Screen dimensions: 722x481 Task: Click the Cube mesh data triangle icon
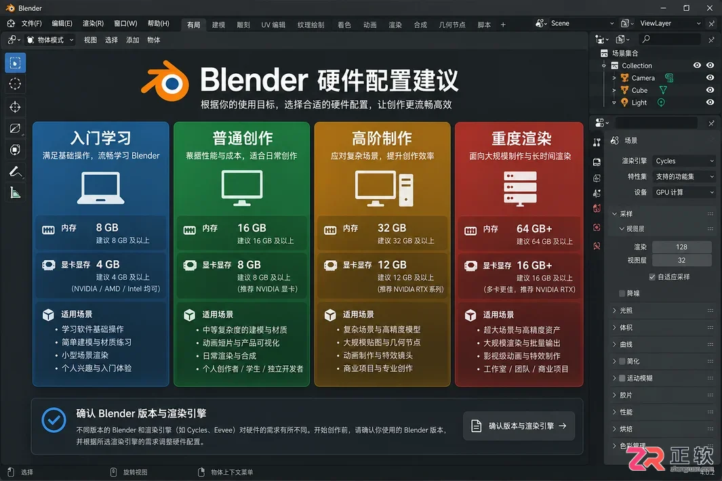point(663,90)
